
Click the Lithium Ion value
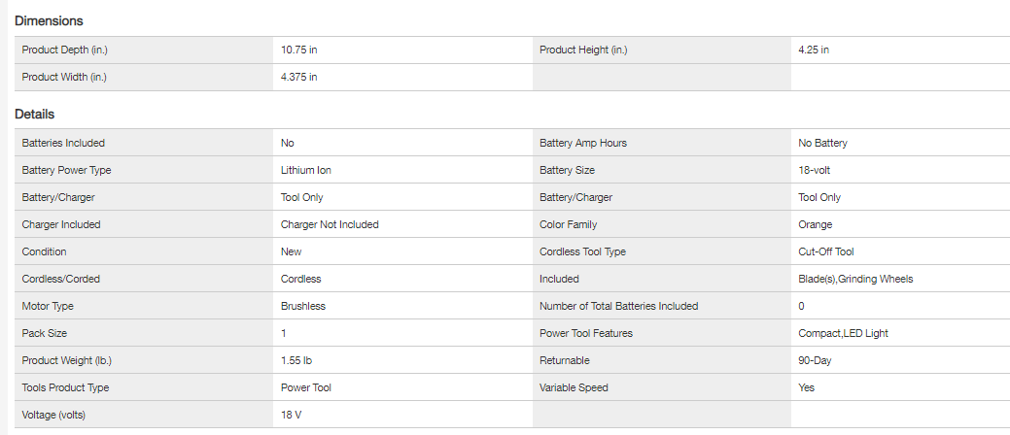306,170
